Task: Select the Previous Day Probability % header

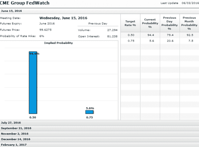Action: pos(170,23)
